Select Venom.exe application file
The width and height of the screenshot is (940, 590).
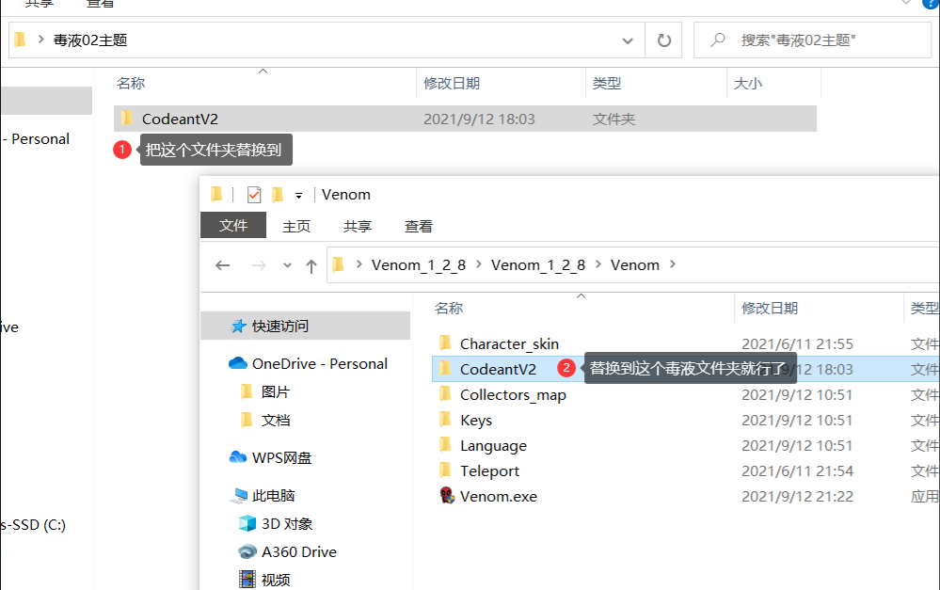pyautogui.click(x=498, y=497)
